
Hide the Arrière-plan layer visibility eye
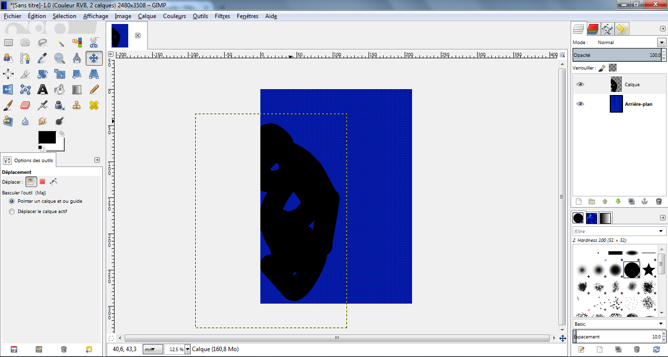click(x=580, y=104)
